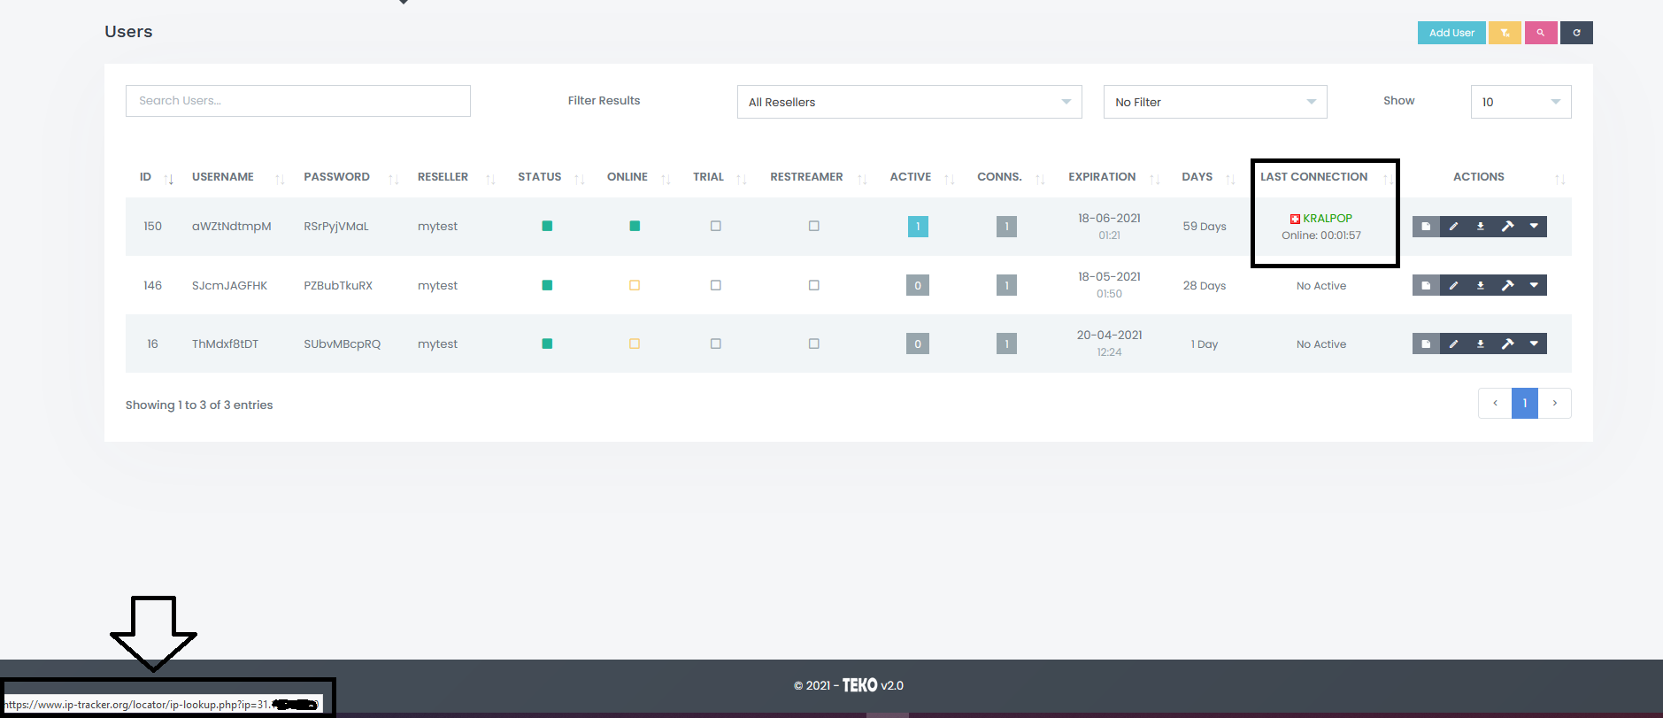
Task: Toggle the Restreamer checkbox for user SJcmJAGFHK
Action: point(813,285)
